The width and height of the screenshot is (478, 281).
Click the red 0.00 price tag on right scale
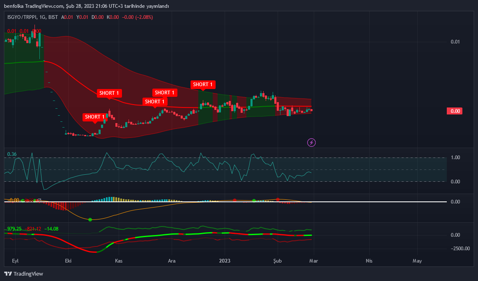pyautogui.click(x=454, y=111)
